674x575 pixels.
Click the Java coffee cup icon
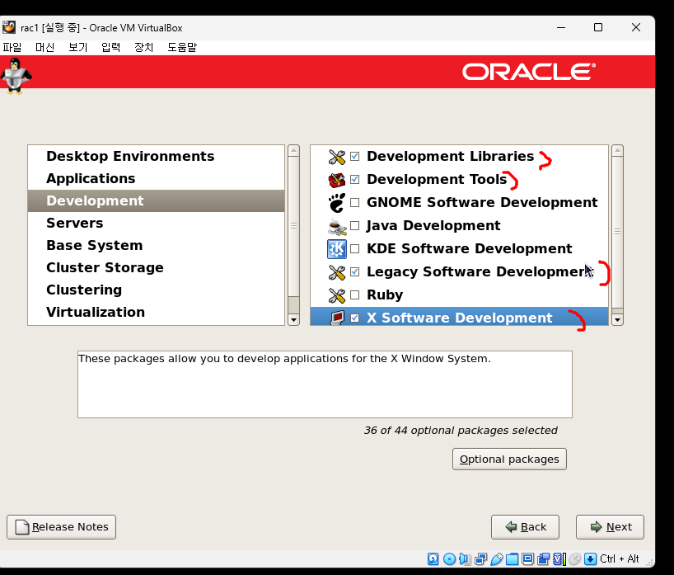tap(336, 226)
